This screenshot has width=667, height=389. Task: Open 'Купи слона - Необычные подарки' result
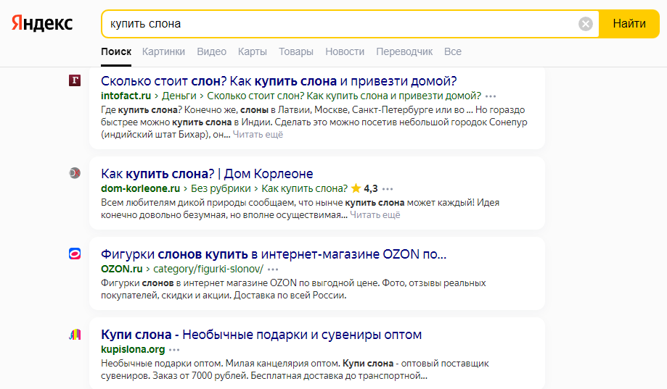click(x=261, y=335)
